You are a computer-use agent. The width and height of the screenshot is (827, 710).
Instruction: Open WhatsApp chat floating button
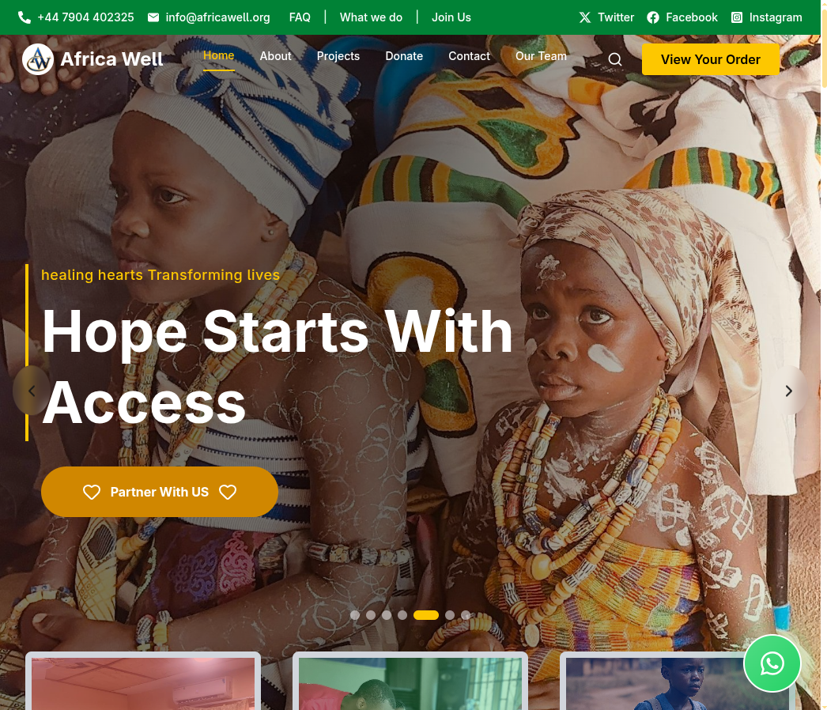pyautogui.click(x=772, y=663)
